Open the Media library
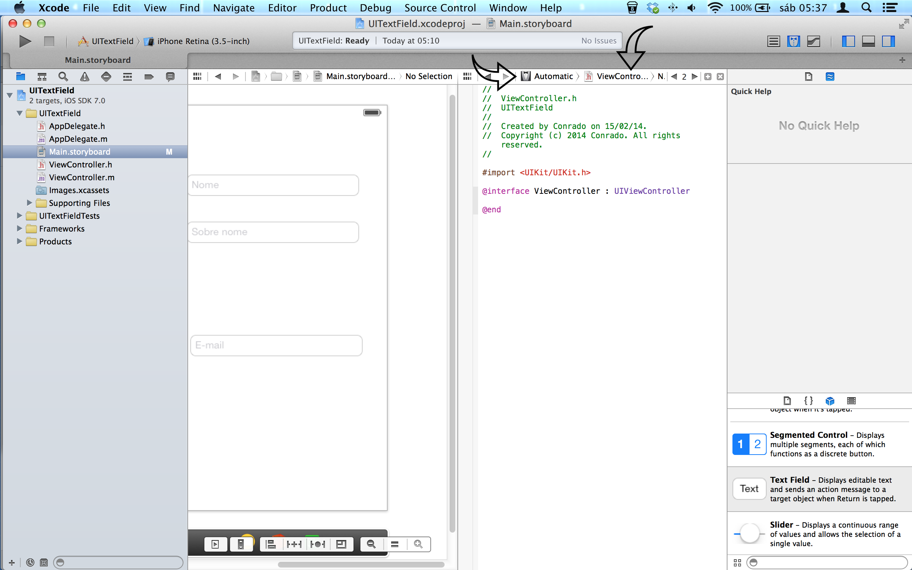Viewport: 912px width, 570px height. [x=851, y=400]
